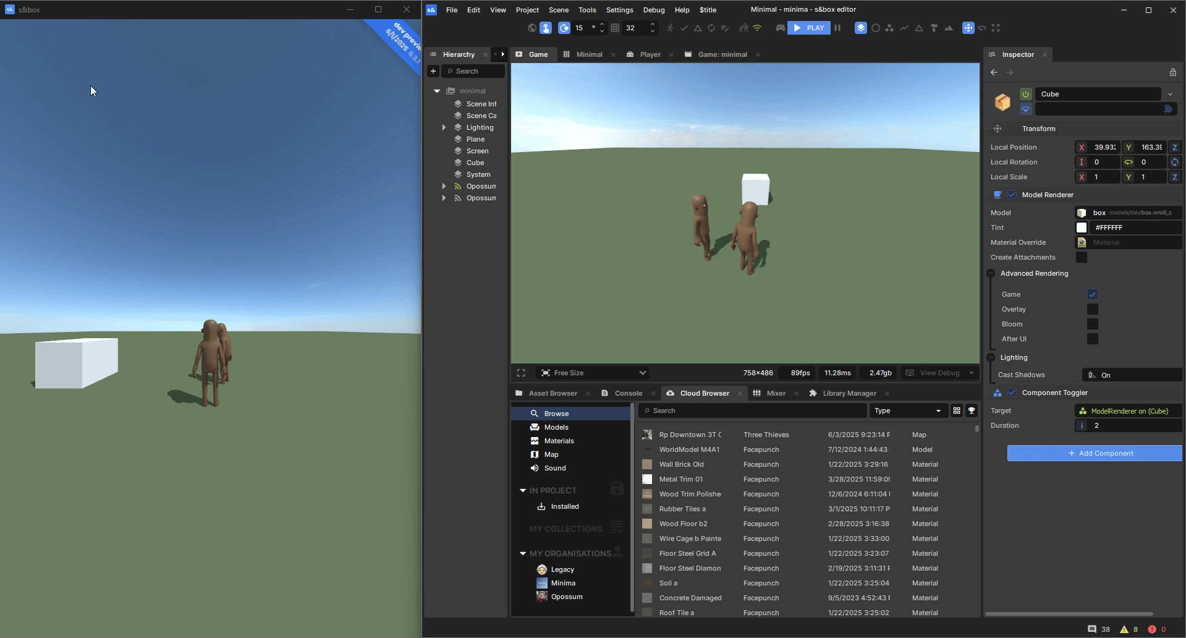Image resolution: width=1186 pixels, height=638 pixels.
Task: Open the errors icon in the status bar
Action: [1152, 629]
